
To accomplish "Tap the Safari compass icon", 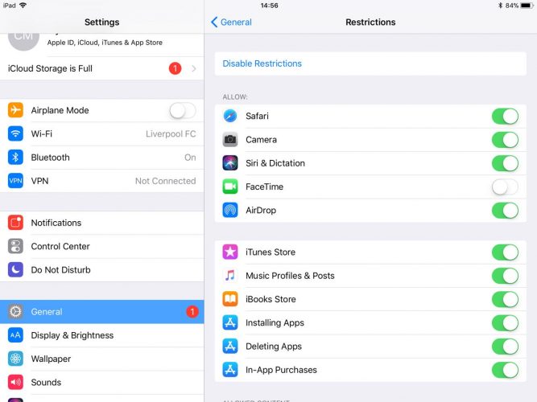I will (230, 116).
